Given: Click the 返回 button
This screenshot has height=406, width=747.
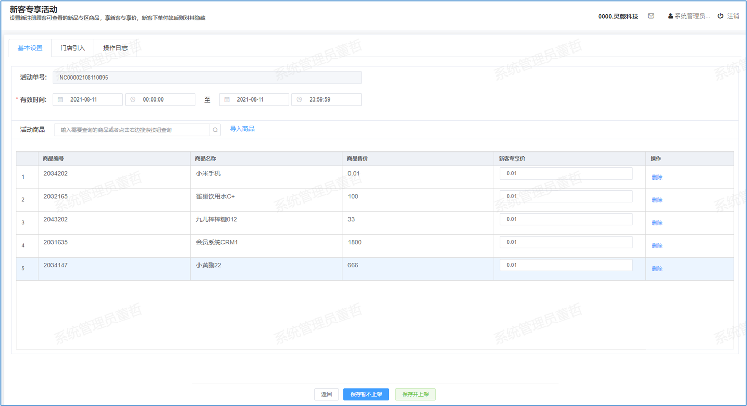Looking at the screenshot, I should click(x=327, y=394).
